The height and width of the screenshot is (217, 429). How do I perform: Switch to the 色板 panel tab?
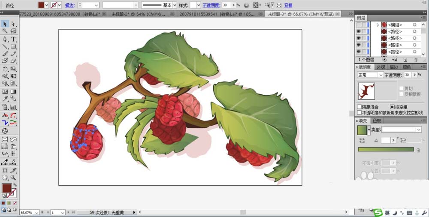[x=377, y=121]
